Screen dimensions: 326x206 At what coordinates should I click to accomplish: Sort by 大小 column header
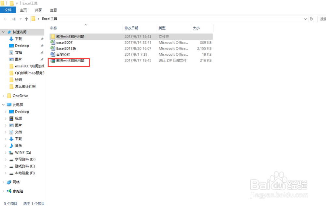click(x=196, y=28)
